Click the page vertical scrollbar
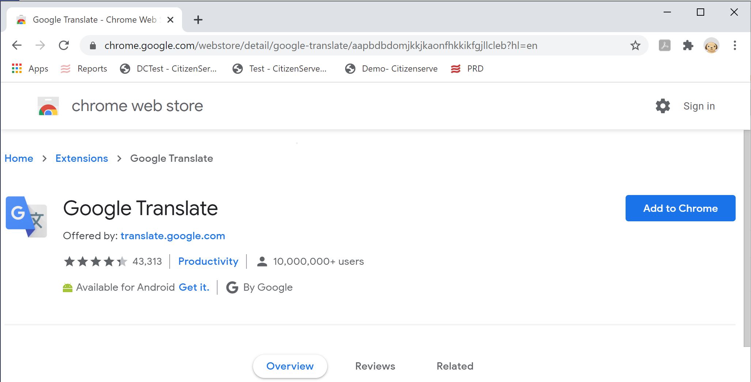Image resolution: width=751 pixels, height=382 pixels. coord(747,237)
